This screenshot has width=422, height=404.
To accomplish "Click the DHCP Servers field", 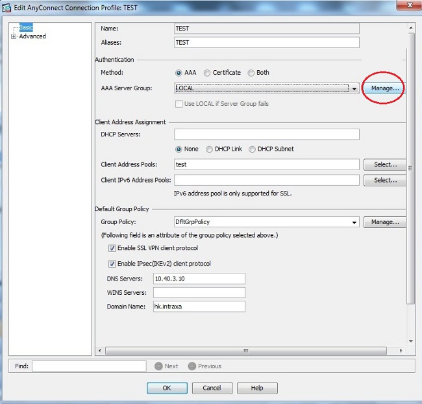I will click(x=267, y=134).
